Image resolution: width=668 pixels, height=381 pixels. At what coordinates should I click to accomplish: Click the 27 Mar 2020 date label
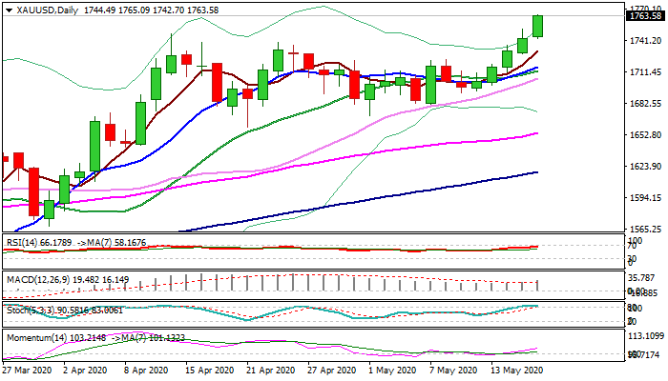(29, 369)
